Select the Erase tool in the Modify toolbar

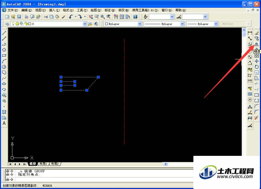(x=257, y=33)
